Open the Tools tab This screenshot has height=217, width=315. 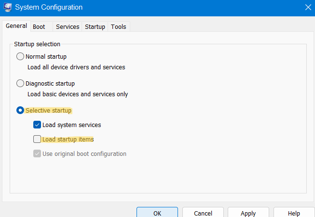pyautogui.click(x=119, y=26)
